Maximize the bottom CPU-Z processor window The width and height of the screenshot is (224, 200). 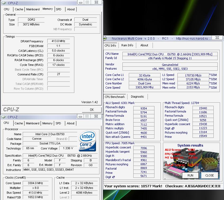pos(87,116)
